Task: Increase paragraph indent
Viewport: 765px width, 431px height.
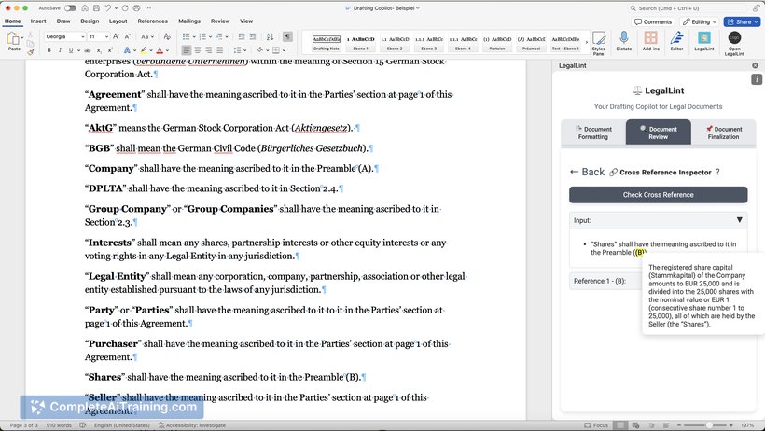Action: pyautogui.click(x=253, y=36)
